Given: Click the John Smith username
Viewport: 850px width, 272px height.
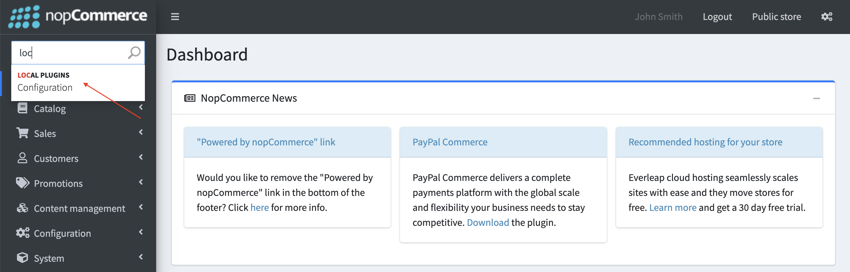Looking at the screenshot, I should (x=658, y=17).
